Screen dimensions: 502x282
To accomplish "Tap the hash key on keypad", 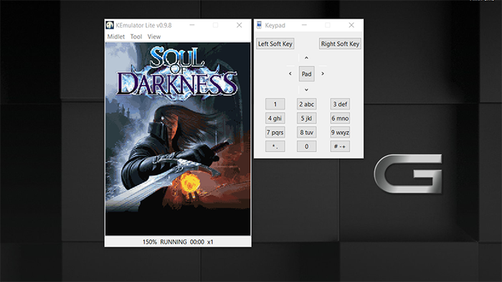I will (340, 146).
